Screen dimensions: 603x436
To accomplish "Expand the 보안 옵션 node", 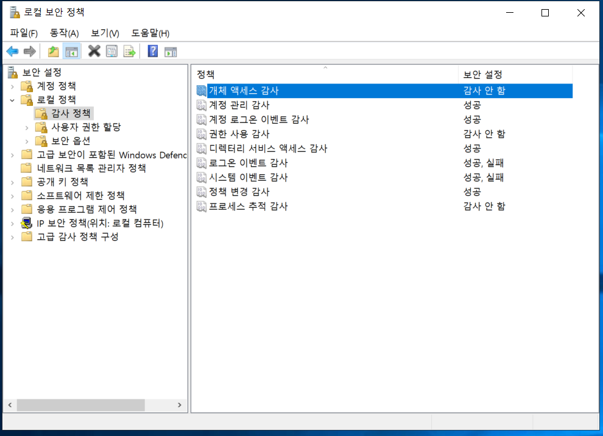I will point(27,141).
